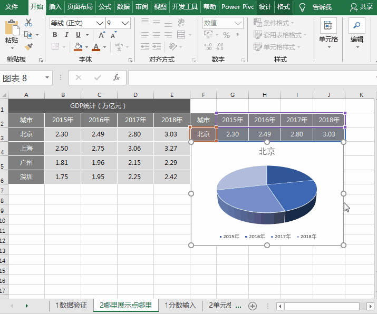Image resolution: width=377 pixels, height=314 pixels.
Task: Click 告诉我 tell me search
Action: 322,7
